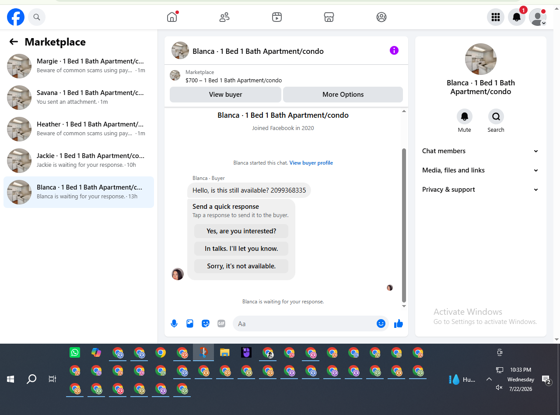Click the back arrow beside Marketplace

[14, 42]
